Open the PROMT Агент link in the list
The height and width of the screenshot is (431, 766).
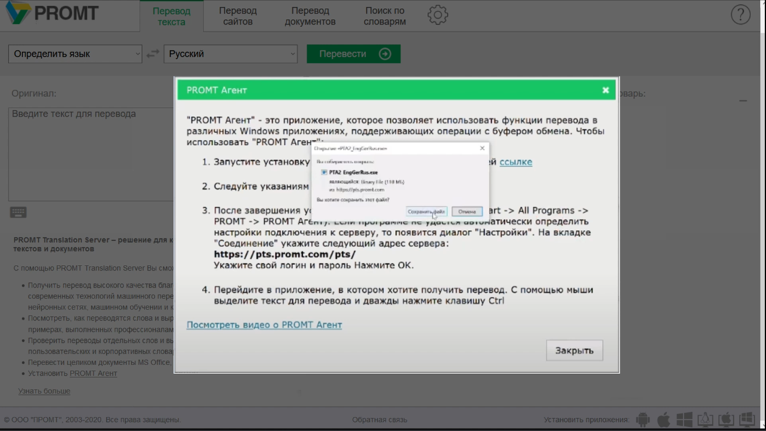[x=93, y=373]
